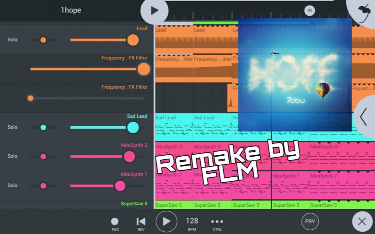Select the first MiniSynth 7 clip
Viewport: 375px width, 234px height.
click(x=174, y=185)
